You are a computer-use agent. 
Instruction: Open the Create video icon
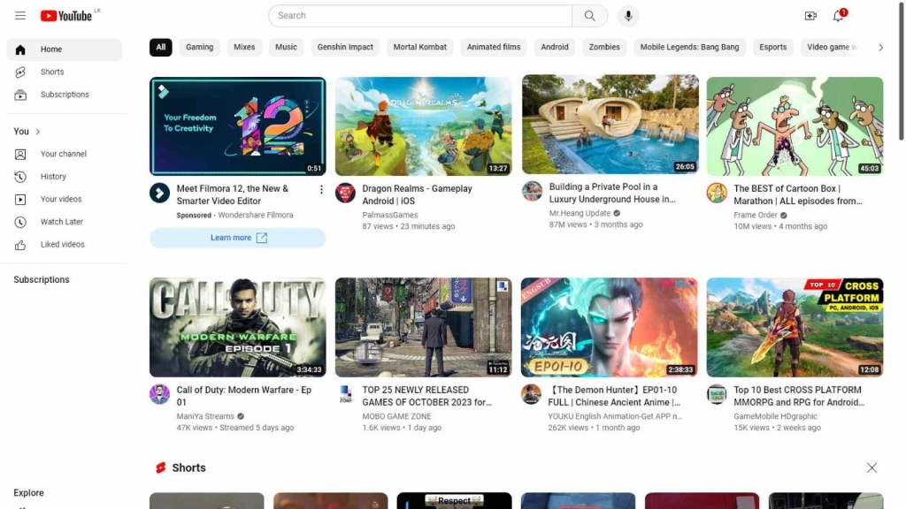click(810, 16)
